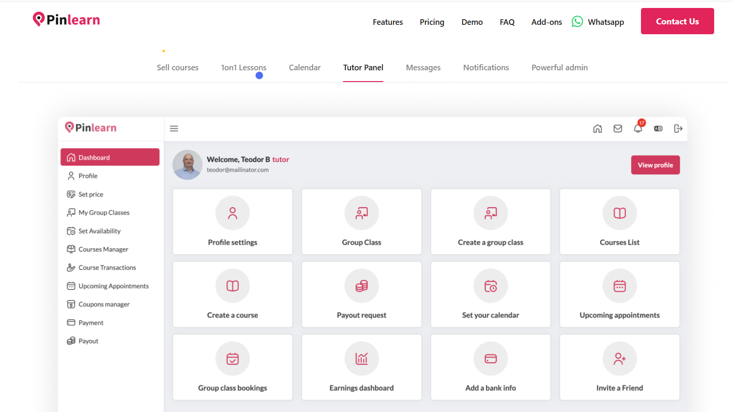Switch to the Calendar tab
Image resolution: width=732 pixels, height=412 pixels.
pos(305,67)
